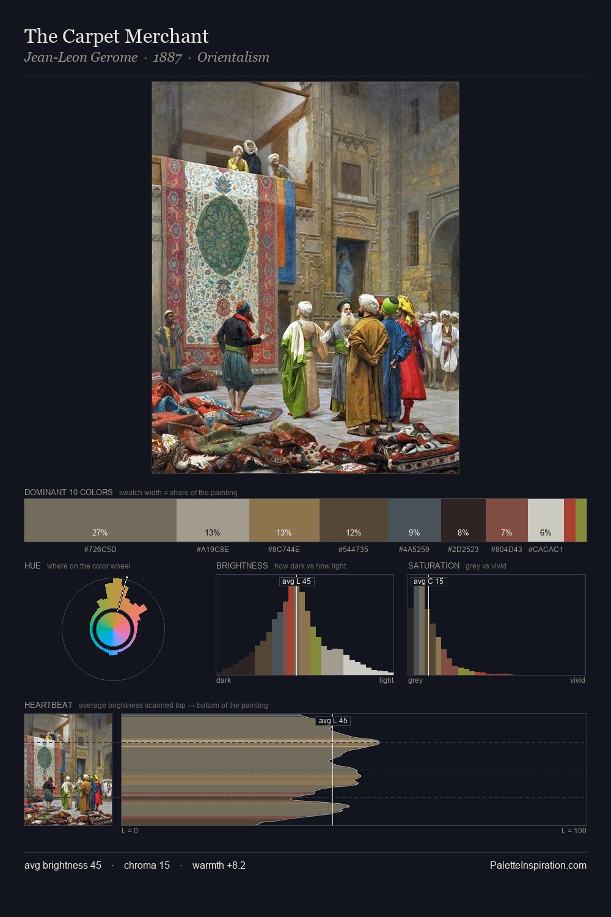Click the hex code text '#CACAC1'
Viewport: 611px width, 917px height.
point(546,549)
